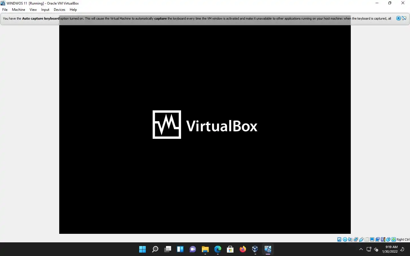Launch Chat from the taskbar

click(192, 249)
